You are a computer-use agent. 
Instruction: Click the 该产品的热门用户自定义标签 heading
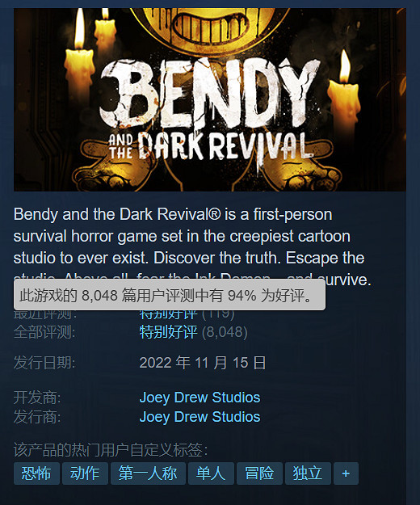tap(111, 449)
